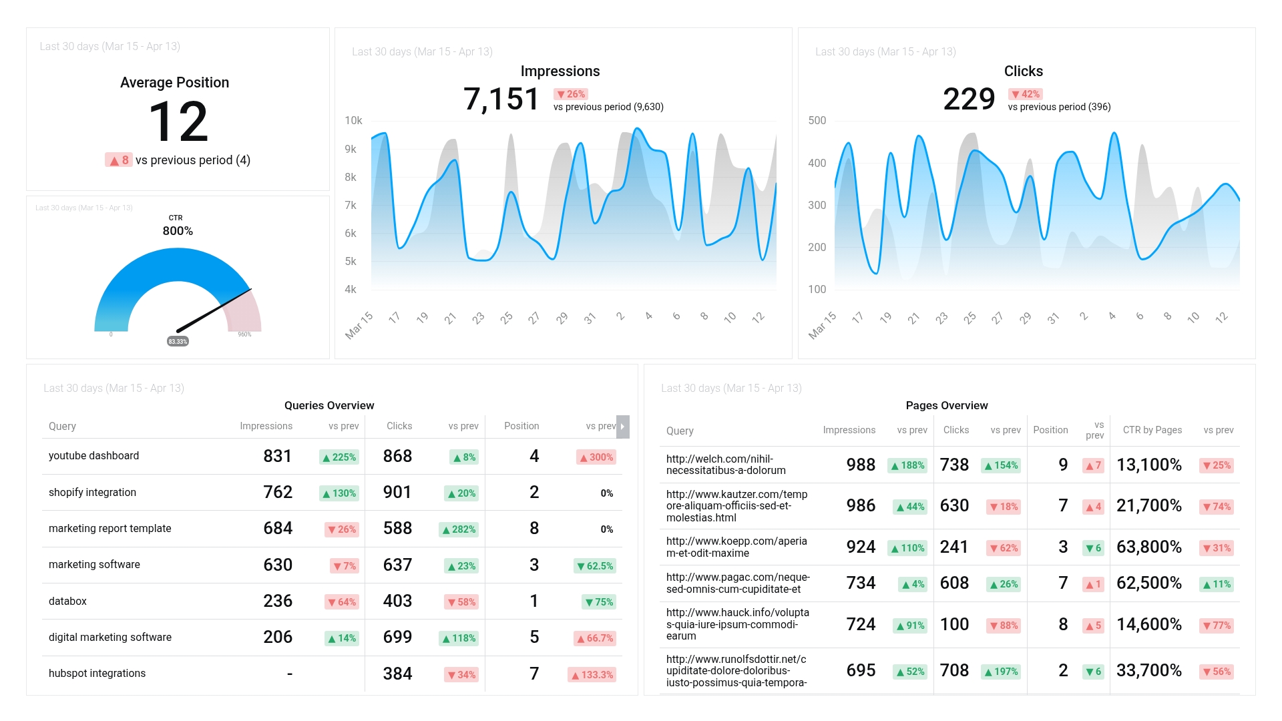Click the green 188% badge in the welch.com row
Screen dimensions: 1282x721
(x=908, y=465)
